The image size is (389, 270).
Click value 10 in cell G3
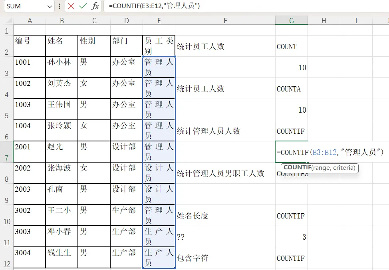[x=302, y=67]
